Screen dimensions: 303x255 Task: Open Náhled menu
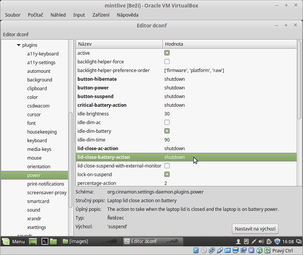(x=58, y=15)
